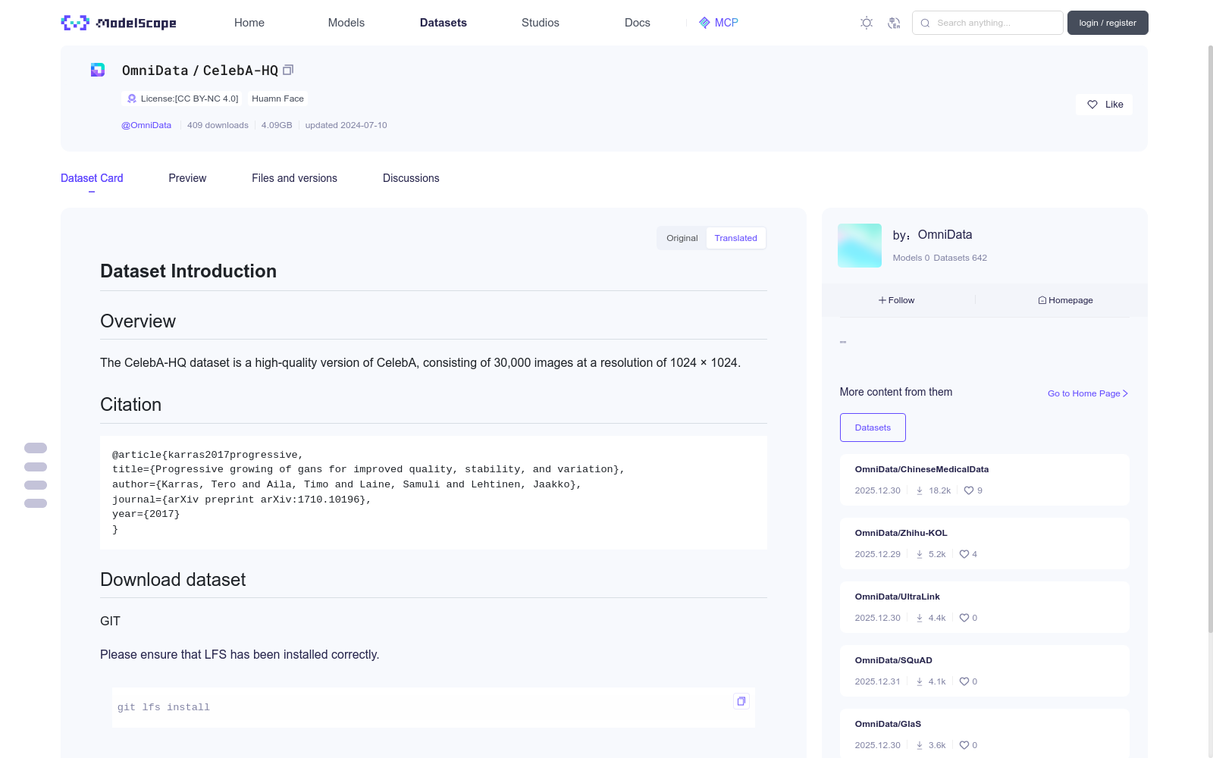The image size is (1213, 758).
Task: Switch to the Dataset Card tab
Action: click(x=92, y=178)
